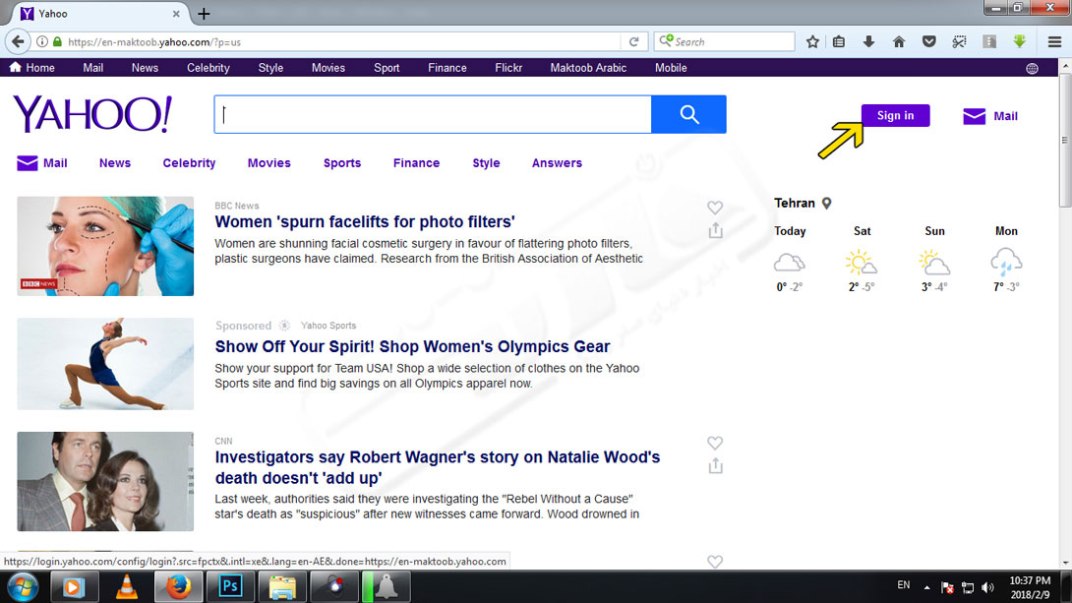Click the Firefox address bar
This screenshot has width=1072, height=603.
click(342, 41)
